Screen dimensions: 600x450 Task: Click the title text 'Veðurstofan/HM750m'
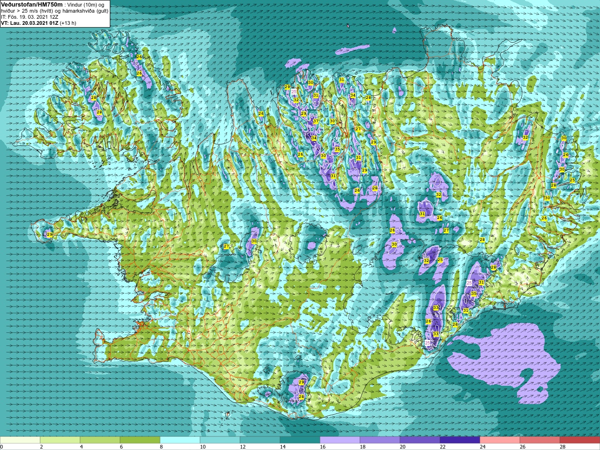(x=32, y=4)
